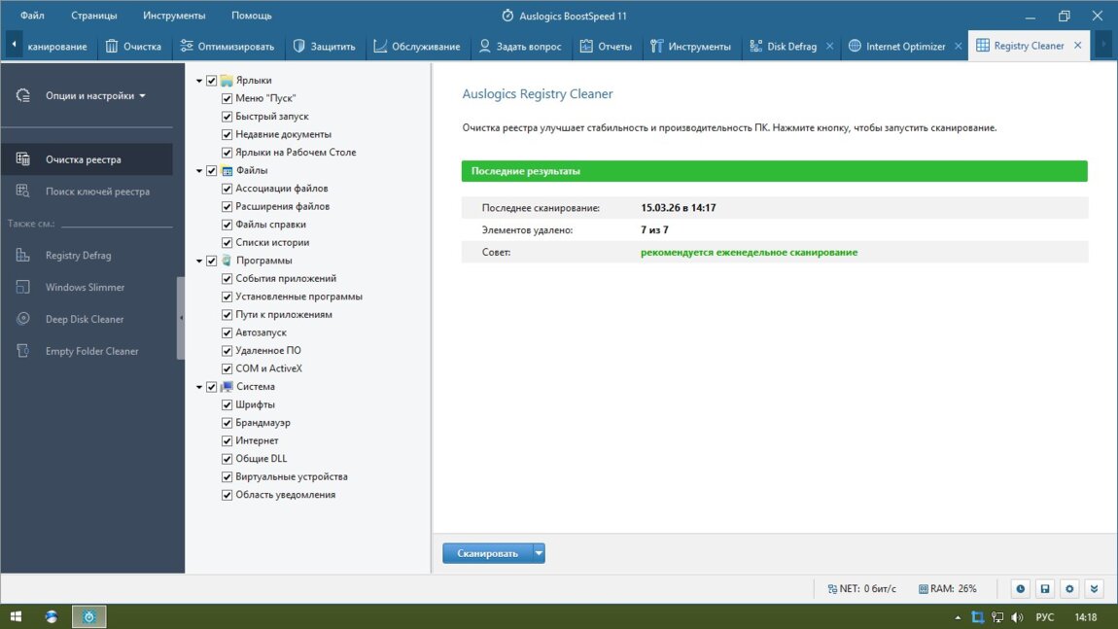Open the "Инструменты" menu in the menu bar
Viewport: 1118px width, 629px height.
pyautogui.click(x=173, y=16)
